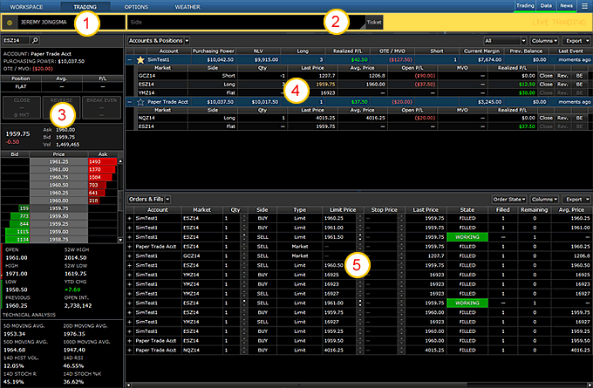Screen dimensions: 593x388
Task: Open the Accounts & Positions dropdown
Action: (x=159, y=40)
